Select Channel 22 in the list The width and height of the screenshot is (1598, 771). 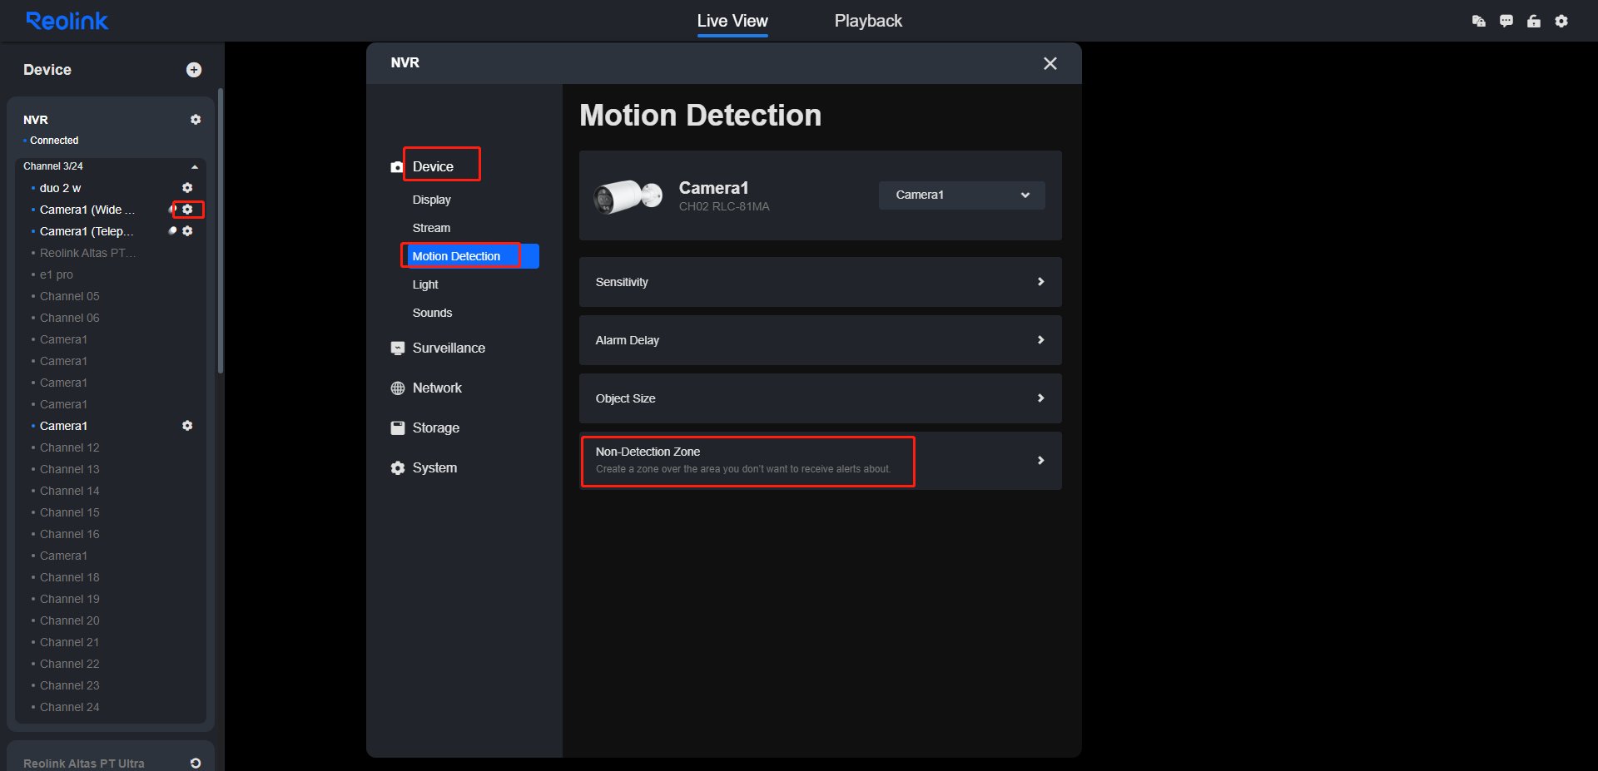(x=70, y=664)
